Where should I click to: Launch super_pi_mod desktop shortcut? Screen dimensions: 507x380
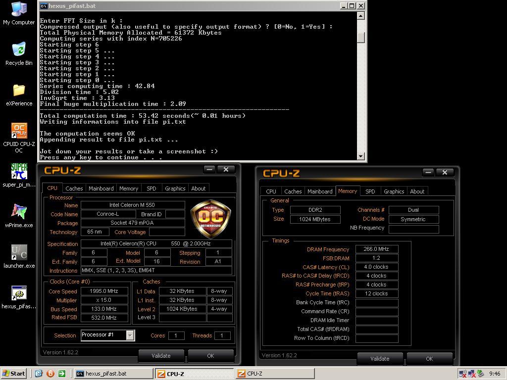19,176
